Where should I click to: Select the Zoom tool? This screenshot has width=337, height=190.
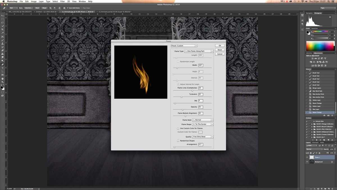click(x=3, y=82)
